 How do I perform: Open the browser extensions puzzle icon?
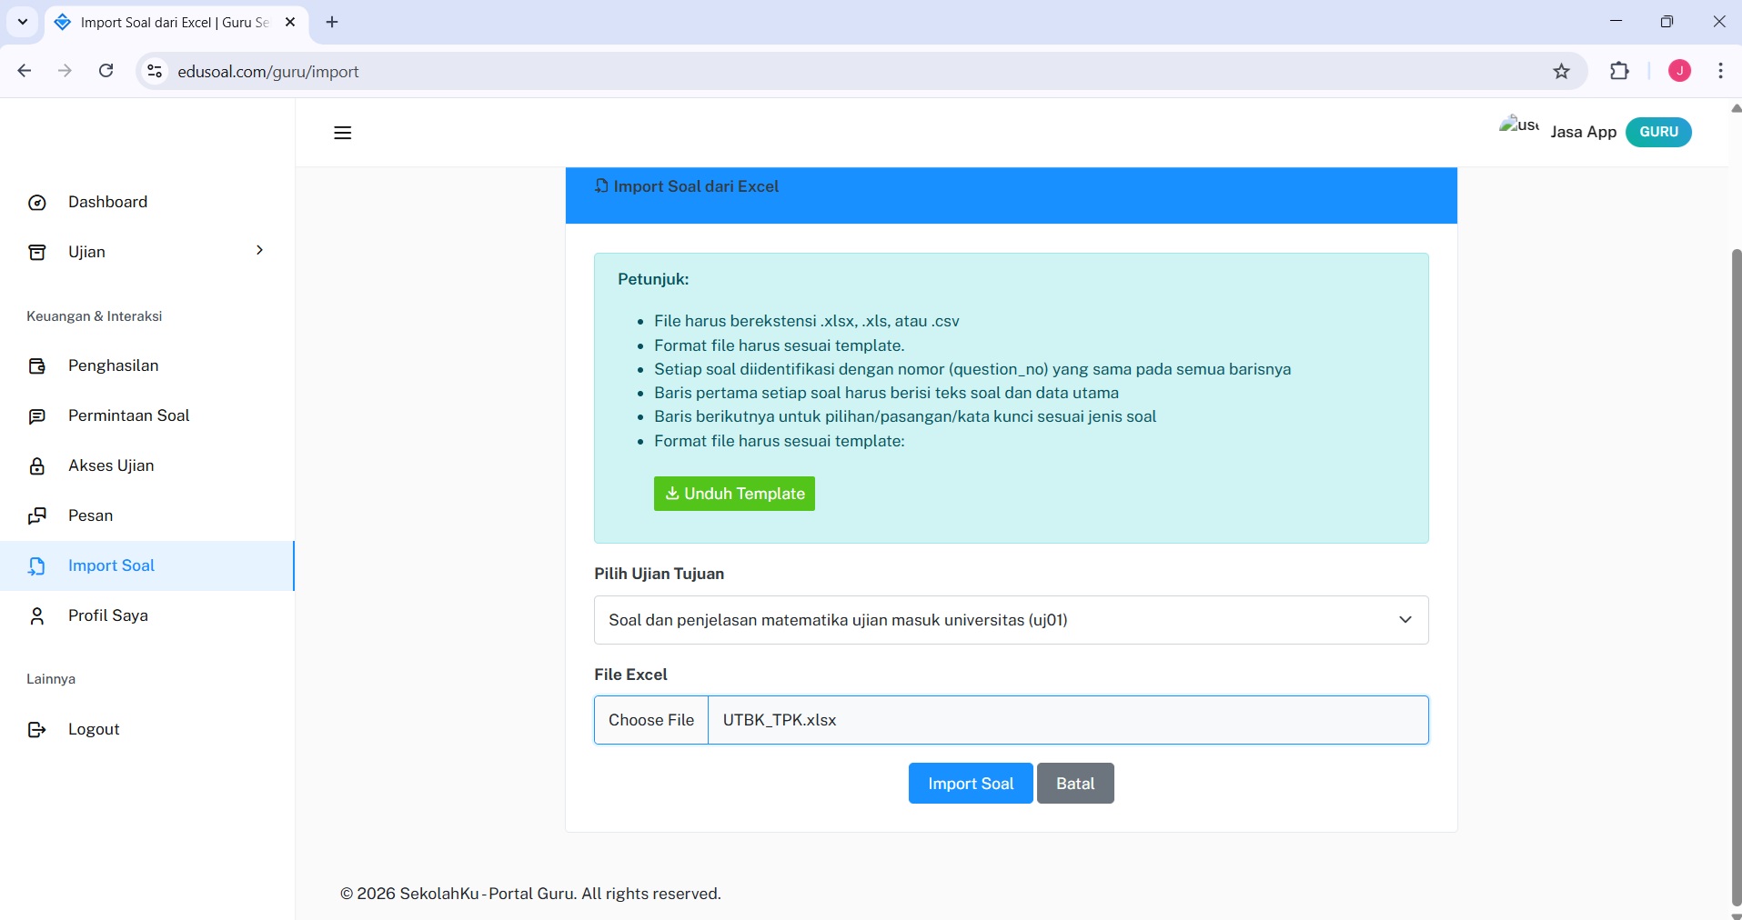coord(1619,72)
